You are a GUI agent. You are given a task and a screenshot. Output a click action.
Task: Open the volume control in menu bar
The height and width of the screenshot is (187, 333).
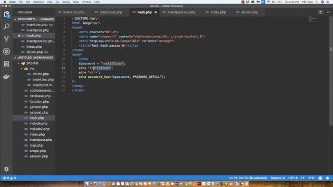tap(274, 2)
